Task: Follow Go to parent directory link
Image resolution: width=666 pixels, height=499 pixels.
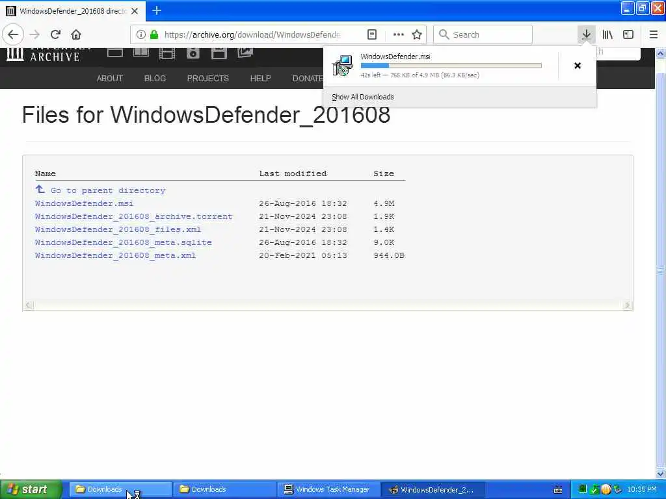Action: tap(108, 190)
